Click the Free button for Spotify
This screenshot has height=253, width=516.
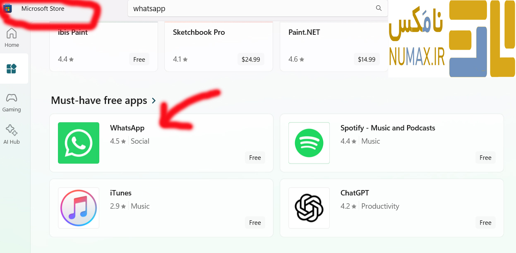point(485,158)
